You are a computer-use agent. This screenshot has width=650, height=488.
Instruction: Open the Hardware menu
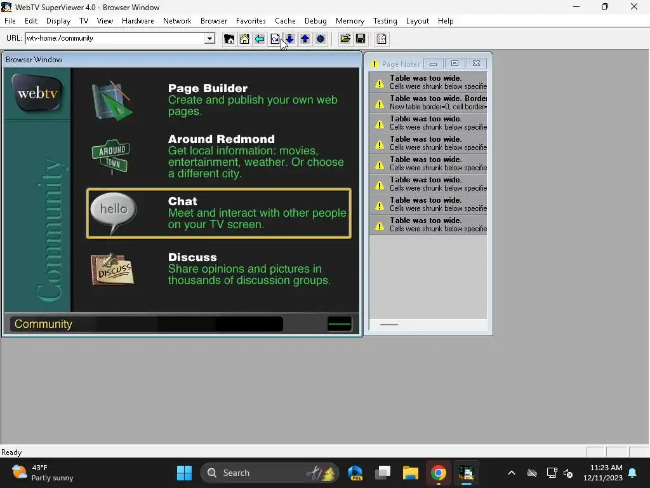tap(138, 21)
